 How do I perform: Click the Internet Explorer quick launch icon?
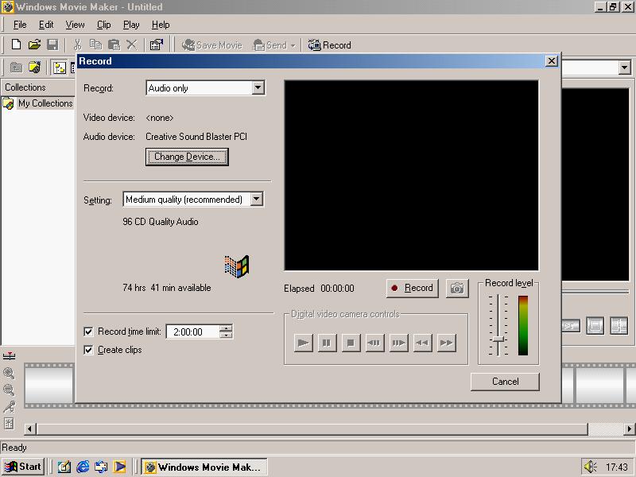pyautogui.click(x=83, y=467)
